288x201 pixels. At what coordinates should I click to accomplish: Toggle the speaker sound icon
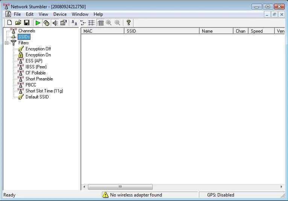coord(55,23)
